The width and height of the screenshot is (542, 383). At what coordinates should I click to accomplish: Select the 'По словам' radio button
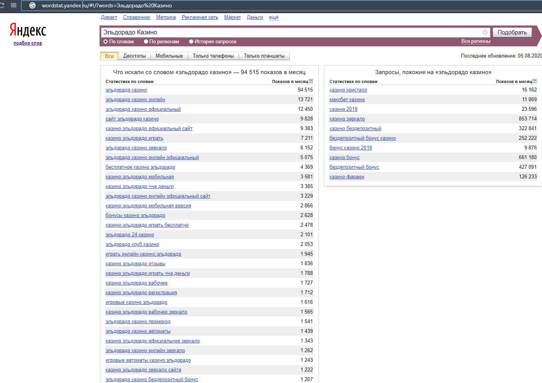pos(106,42)
